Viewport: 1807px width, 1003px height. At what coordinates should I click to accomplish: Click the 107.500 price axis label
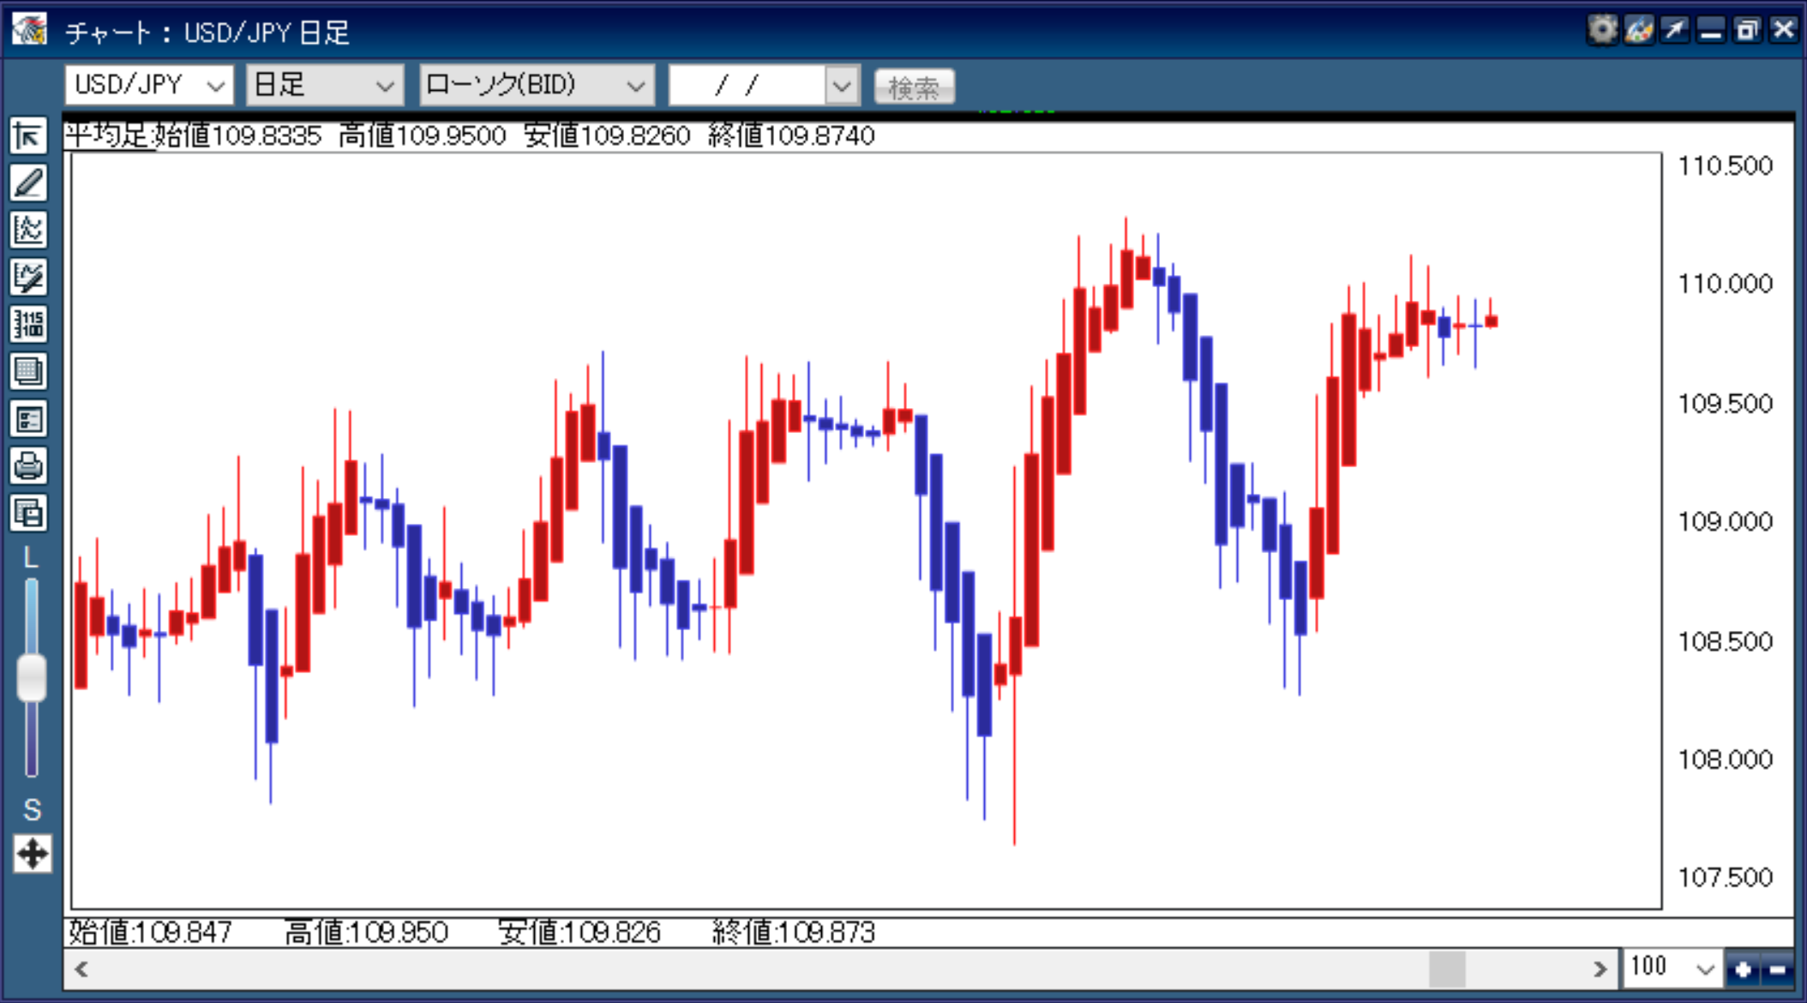1725,878
